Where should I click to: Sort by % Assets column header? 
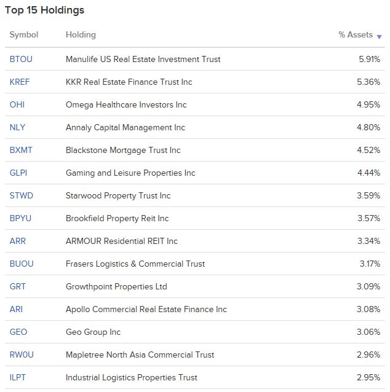[x=355, y=34]
